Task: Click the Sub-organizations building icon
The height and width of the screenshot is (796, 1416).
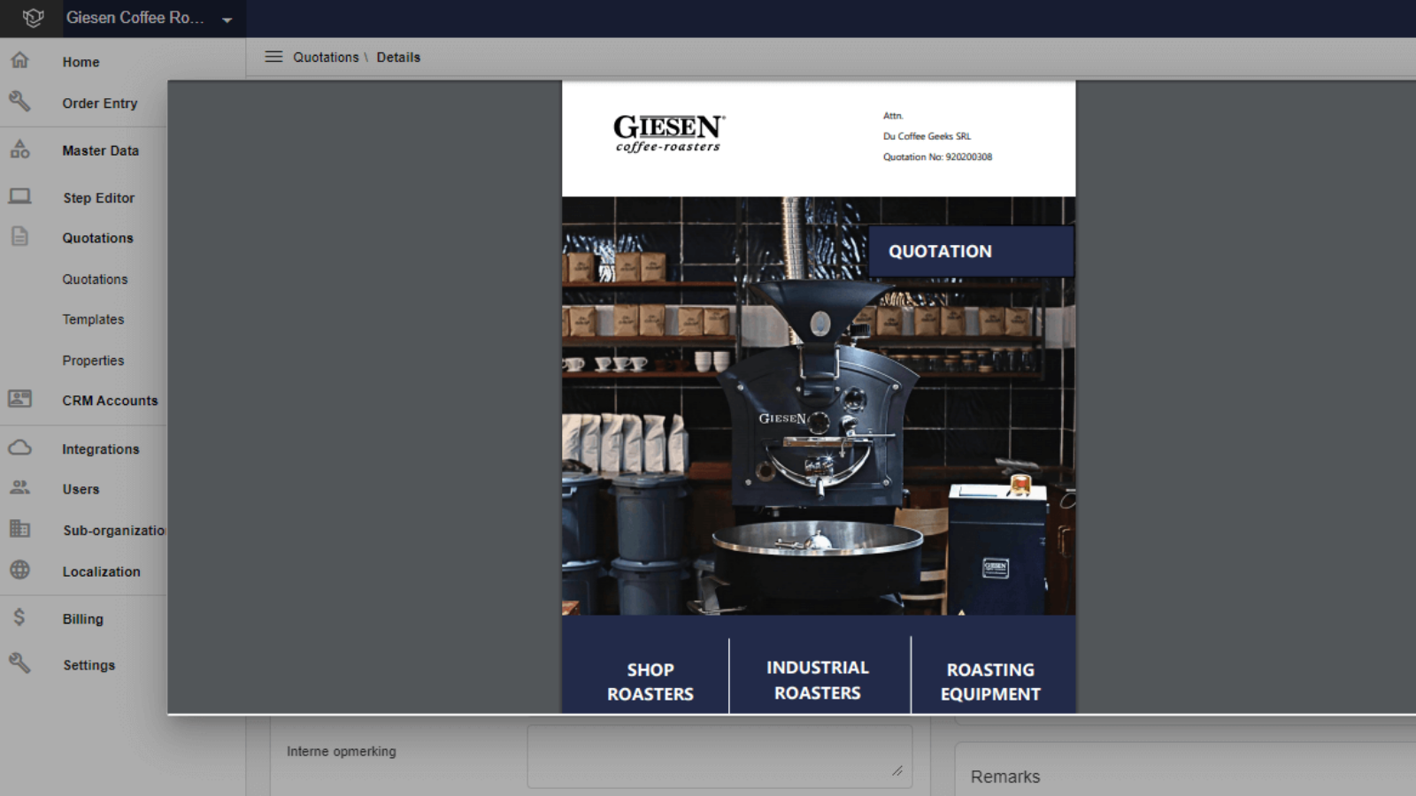Action: 19,529
